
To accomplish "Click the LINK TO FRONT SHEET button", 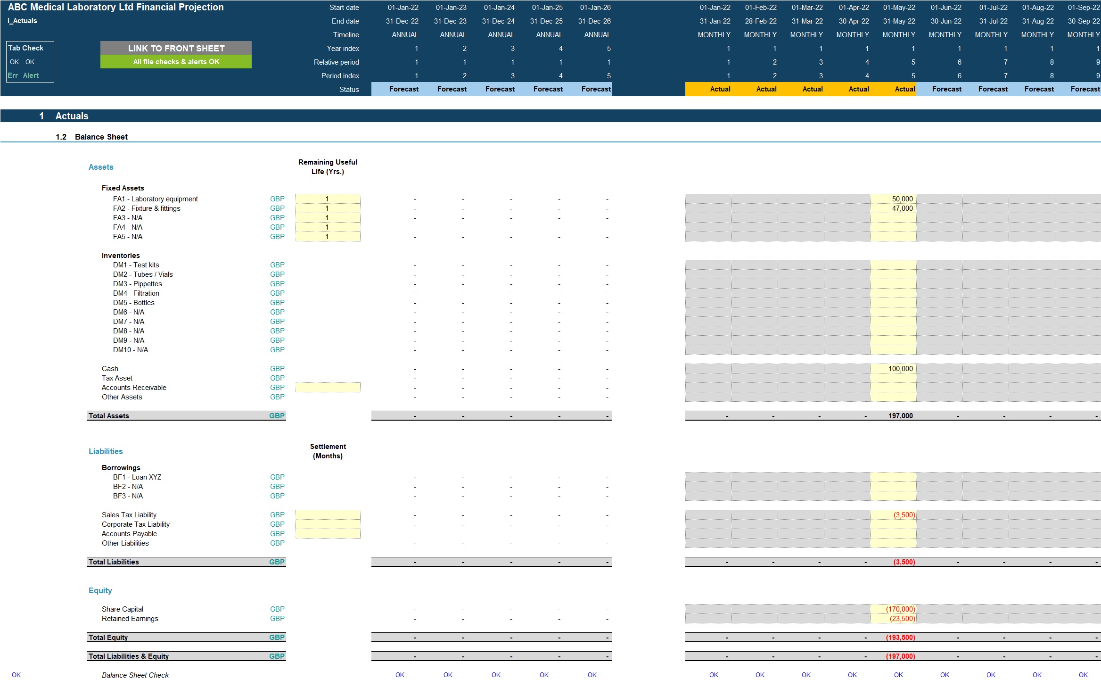I will pos(176,48).
